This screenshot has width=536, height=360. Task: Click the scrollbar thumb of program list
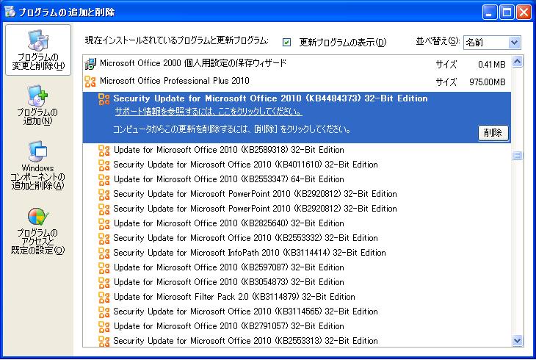[517, 156]
